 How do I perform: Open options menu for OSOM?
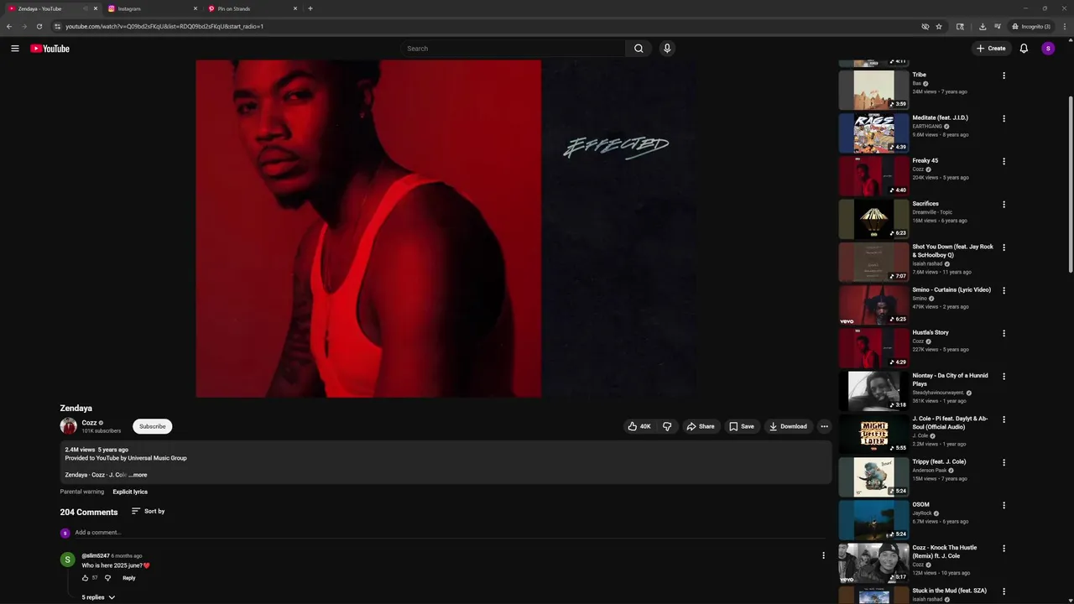pos(1004,505)
